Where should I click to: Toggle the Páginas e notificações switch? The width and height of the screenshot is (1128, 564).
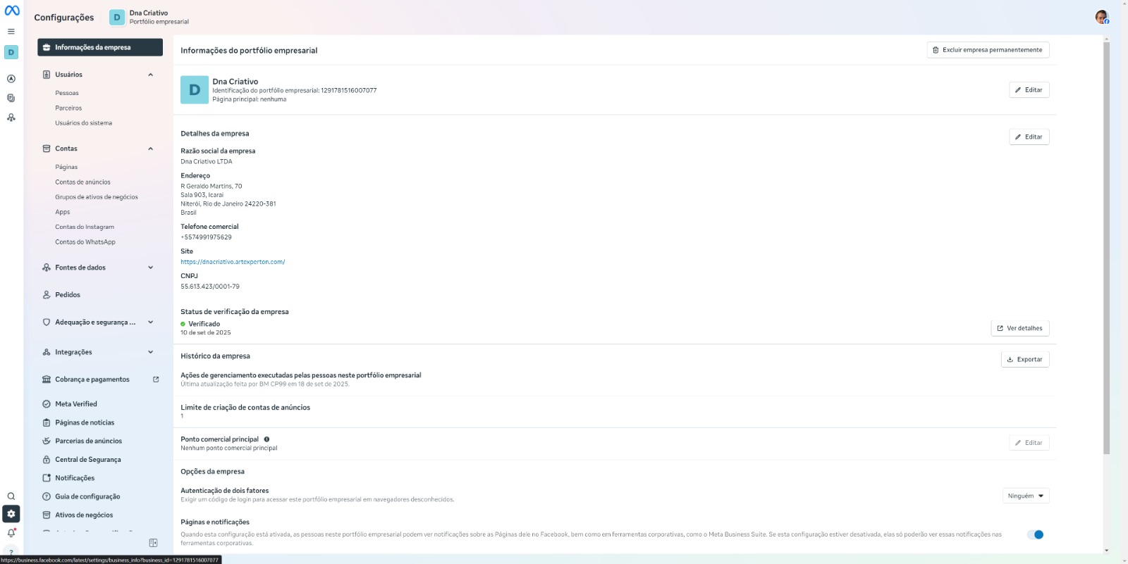1035,534
